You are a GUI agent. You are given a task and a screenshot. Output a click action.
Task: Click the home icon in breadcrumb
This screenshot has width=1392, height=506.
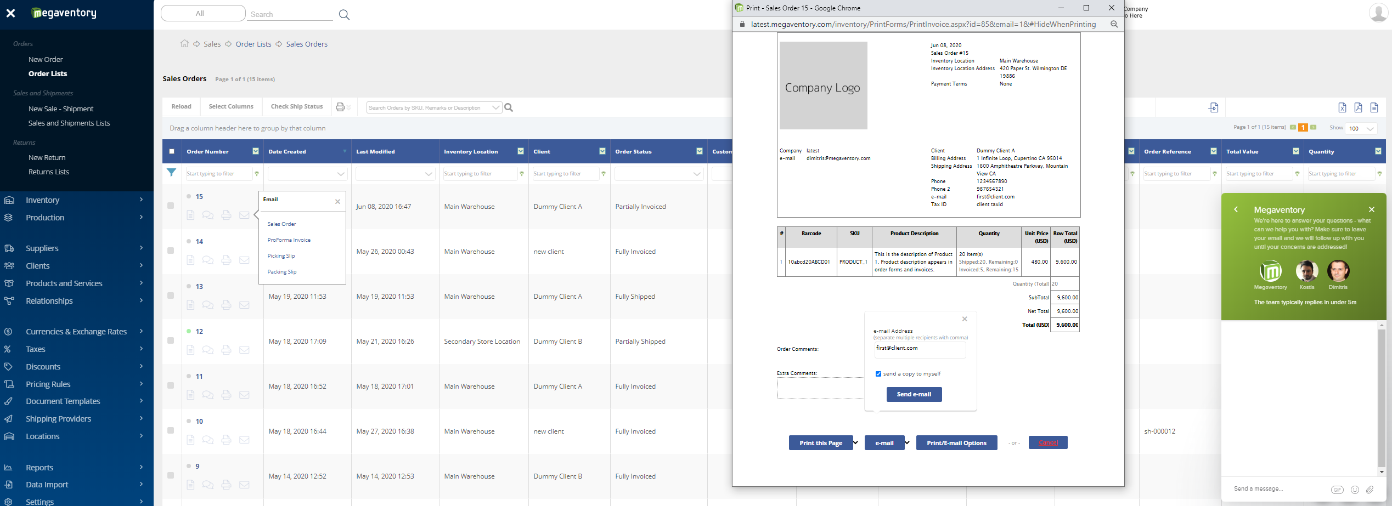(184, 44)
